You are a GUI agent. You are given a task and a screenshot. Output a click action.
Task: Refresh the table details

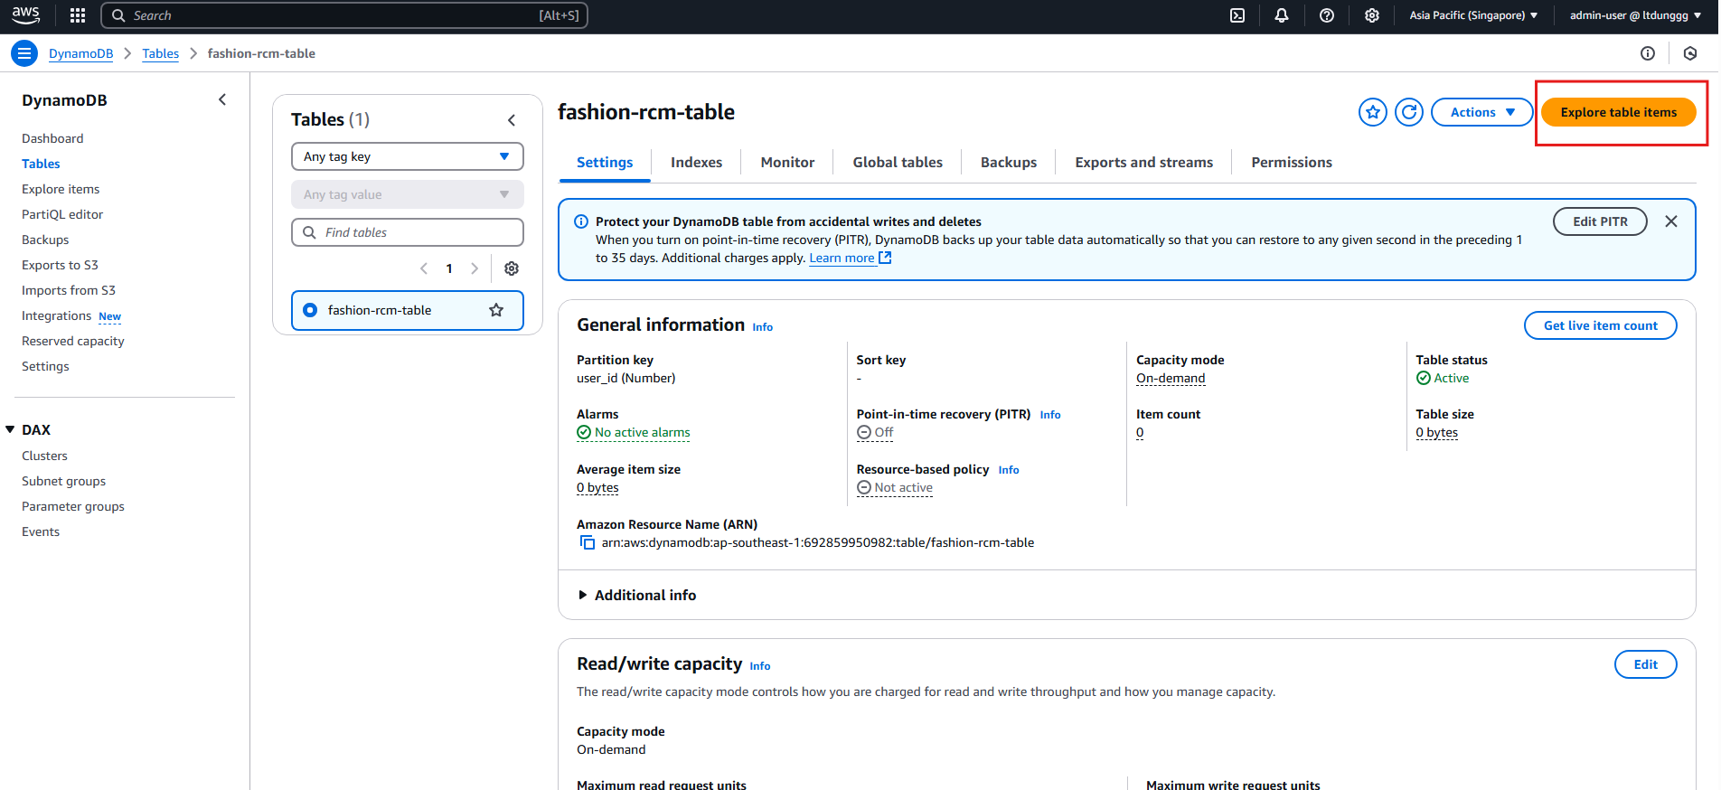tap(1409, 112)
